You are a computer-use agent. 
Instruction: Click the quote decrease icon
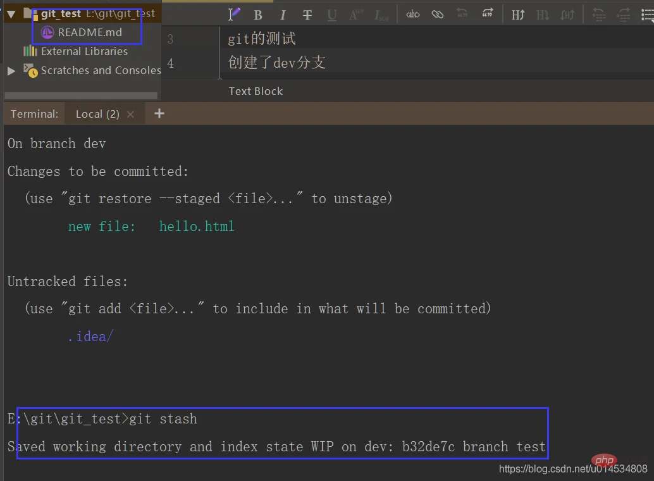[462, 13]
